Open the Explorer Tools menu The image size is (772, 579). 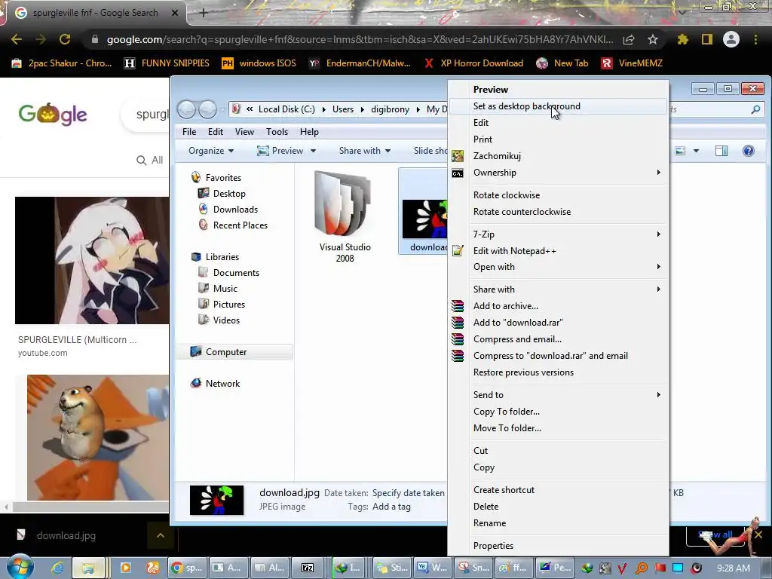[x=277, y=132]
